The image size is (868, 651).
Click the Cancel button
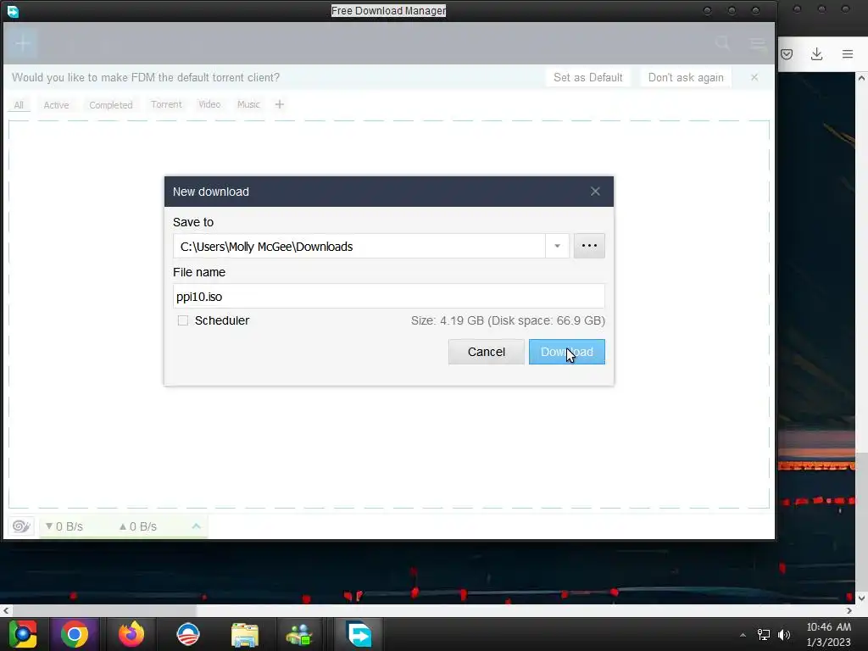click(486, 352)
